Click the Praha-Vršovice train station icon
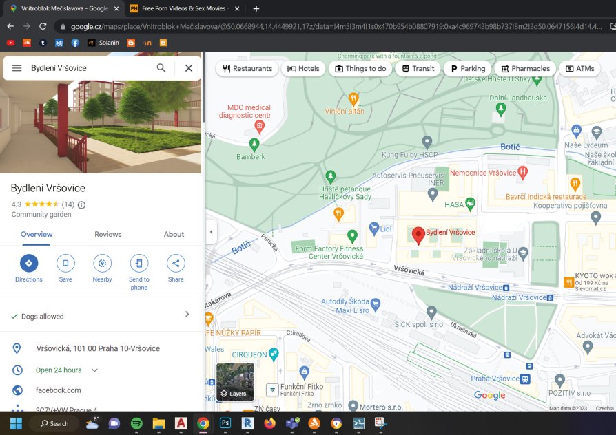 (525, 379)
